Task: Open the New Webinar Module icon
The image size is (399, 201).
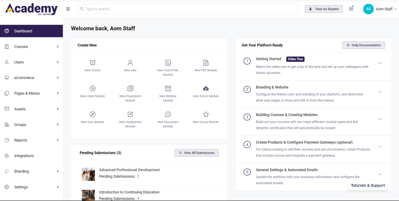Action: pos(168,89)
